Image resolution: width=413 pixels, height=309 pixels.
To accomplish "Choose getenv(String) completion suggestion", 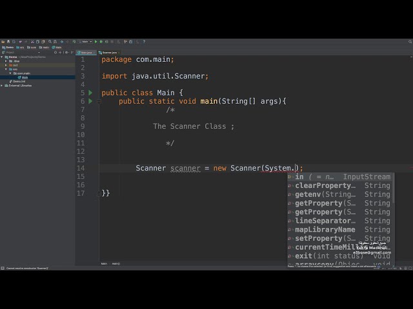I will click(x=340, y=194).
